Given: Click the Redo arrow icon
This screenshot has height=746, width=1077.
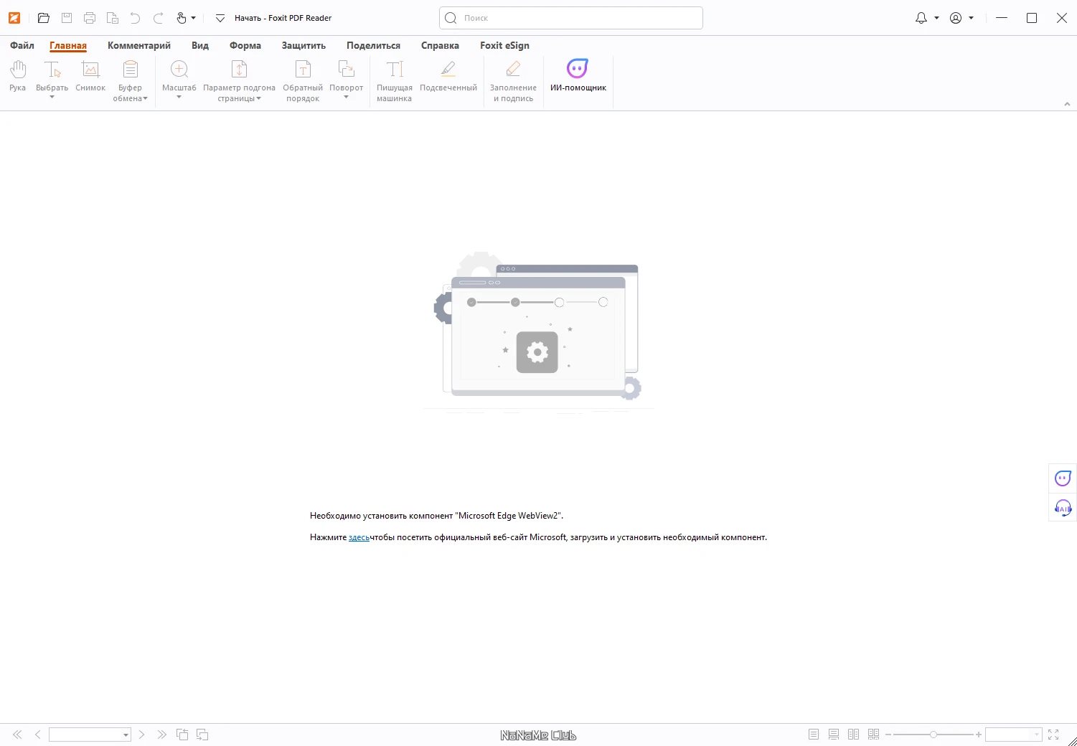Looking at the screenshot, I should 158,18.
